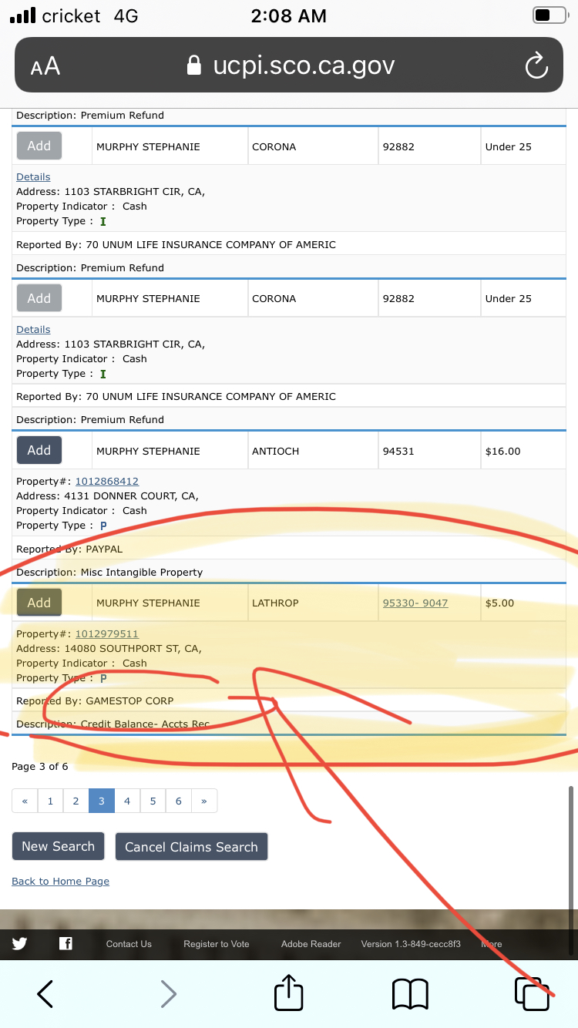
Task: Tap the battery indicator in the status bar
Action: point(550,15)
